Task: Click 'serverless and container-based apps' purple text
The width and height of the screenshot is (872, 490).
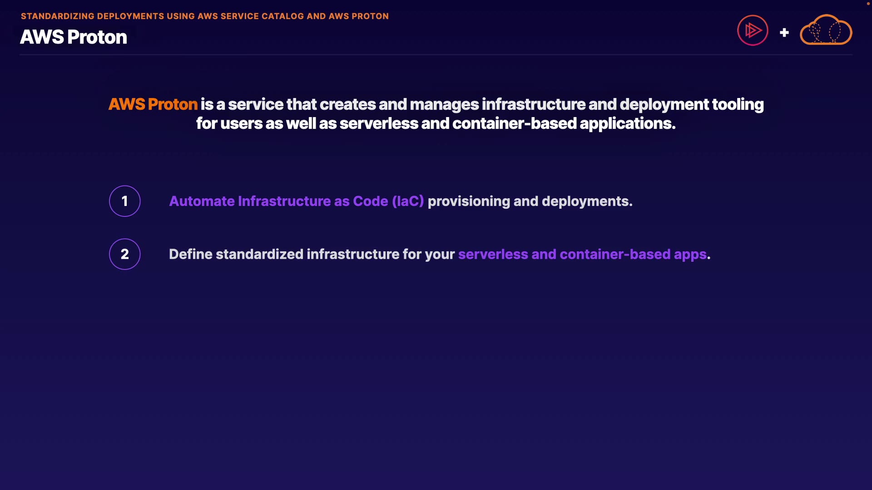Action: pos(582,254)
